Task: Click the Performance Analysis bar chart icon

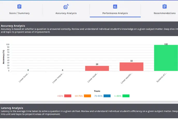Action: click(x=115, y=6)
